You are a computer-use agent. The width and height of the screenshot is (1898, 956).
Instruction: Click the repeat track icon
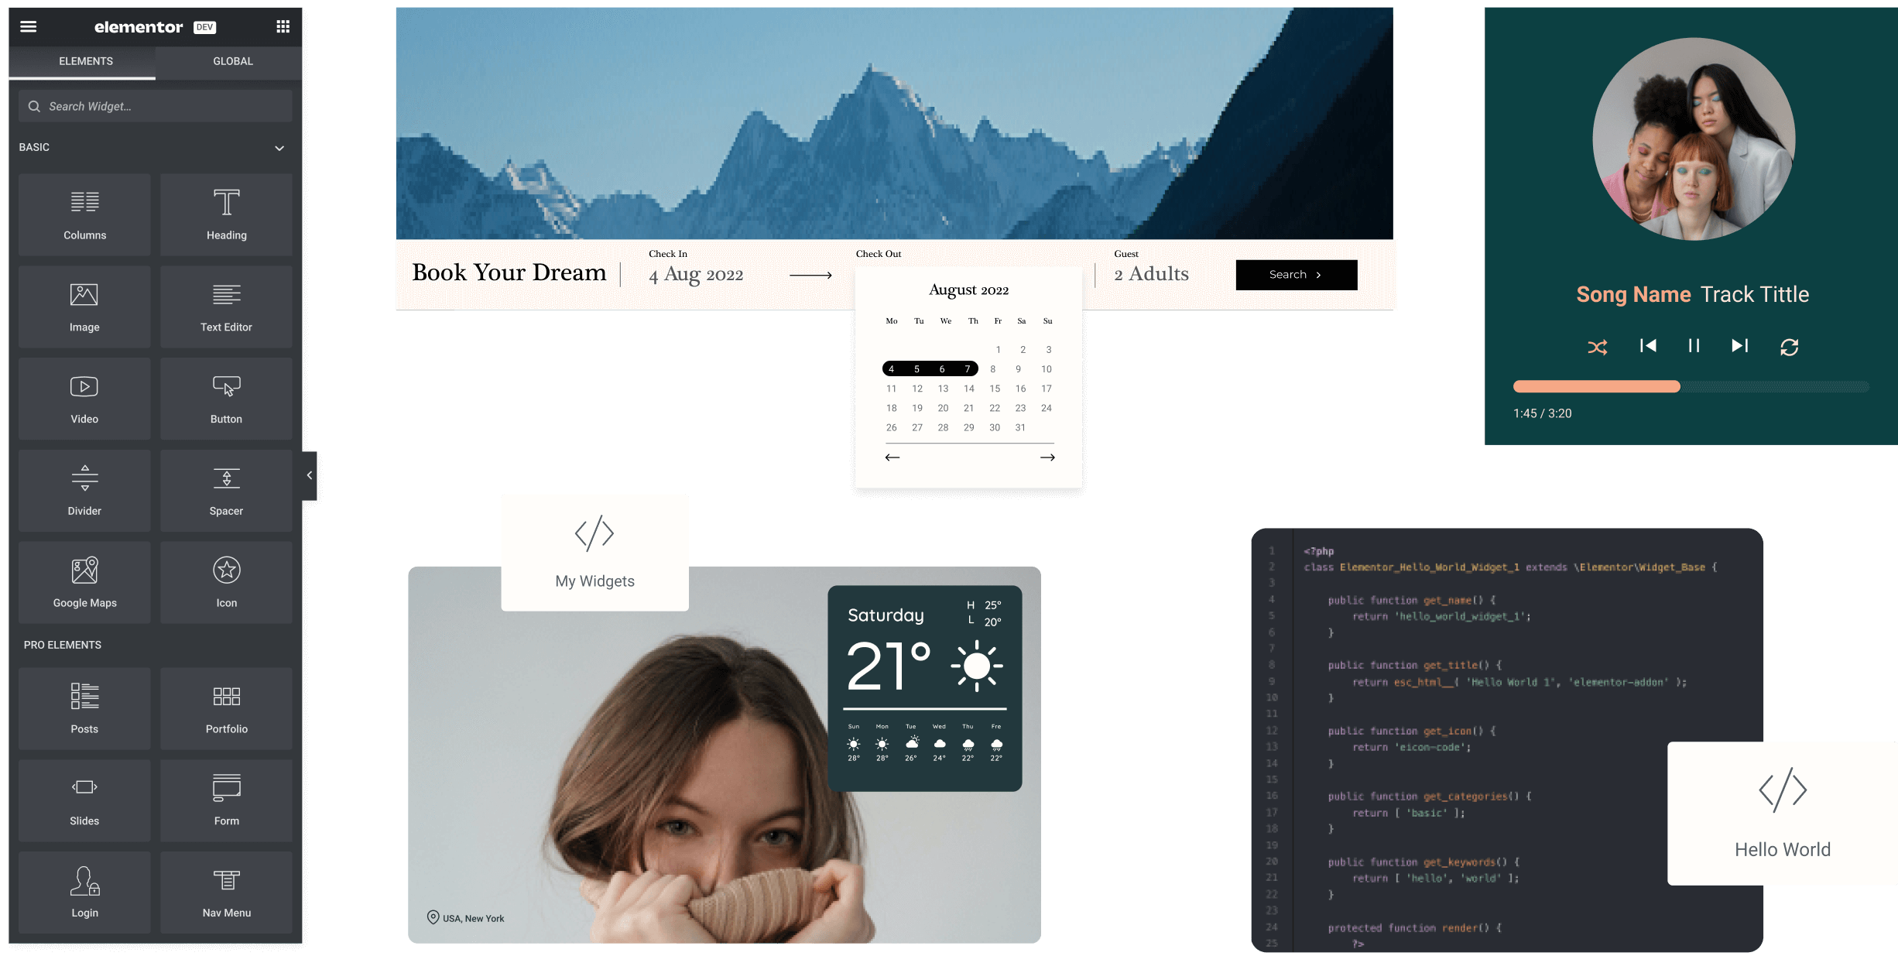(x=1788, y=345)
